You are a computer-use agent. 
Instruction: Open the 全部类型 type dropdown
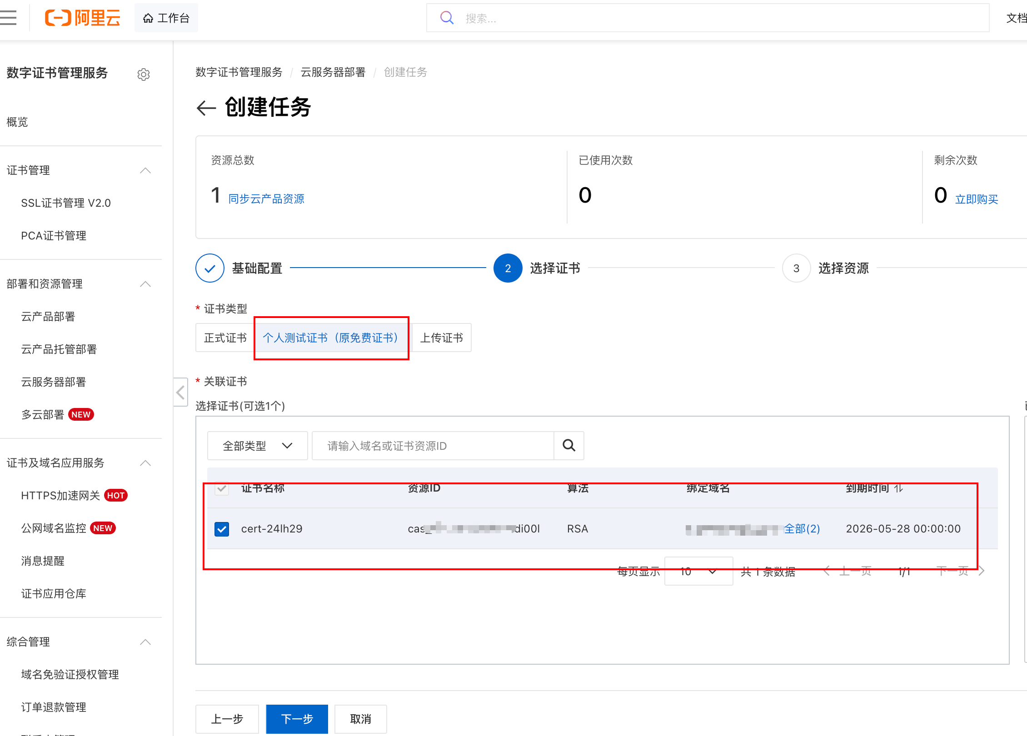pos(257,446)
